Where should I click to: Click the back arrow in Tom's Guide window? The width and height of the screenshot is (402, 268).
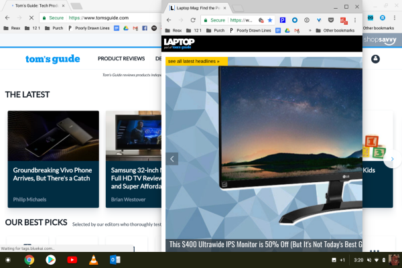(x=7, y=17)
